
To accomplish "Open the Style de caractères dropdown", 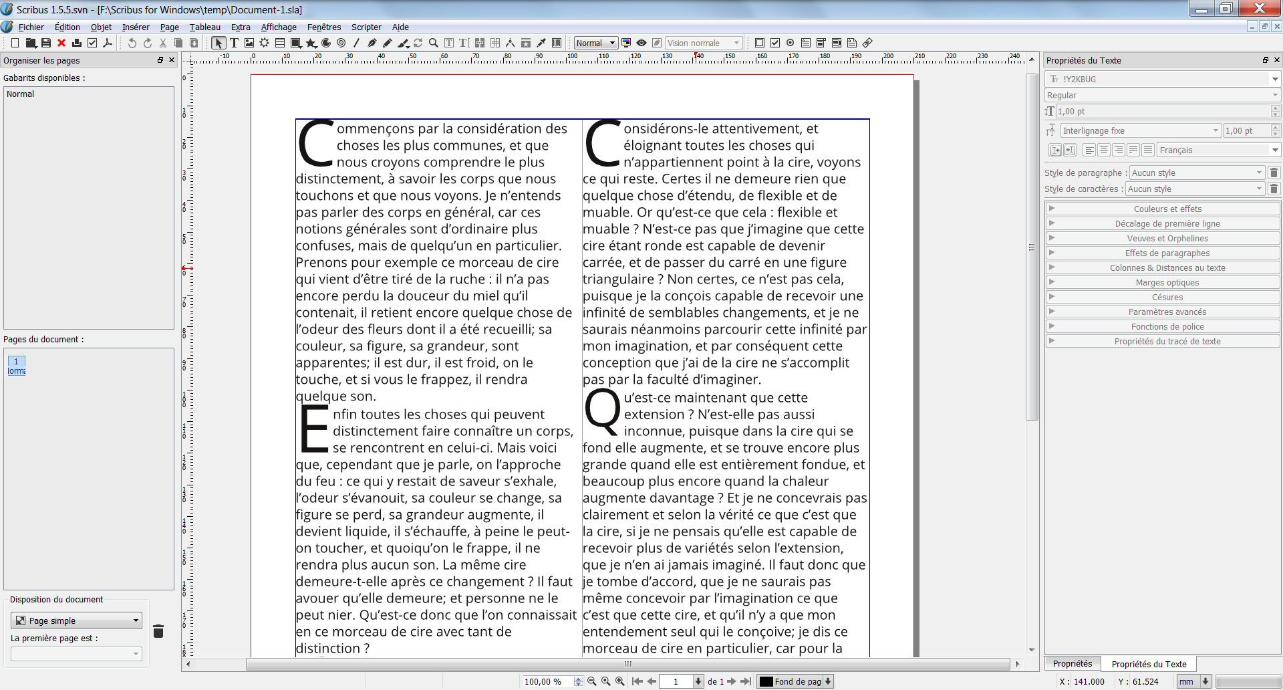I will pos(1195,189).
